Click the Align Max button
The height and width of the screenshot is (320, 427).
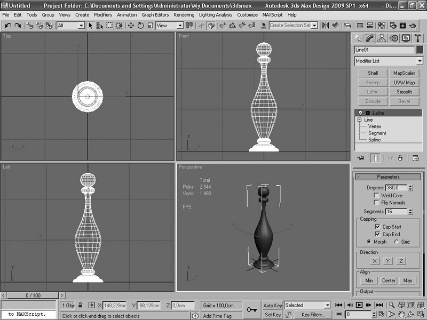[408, 281]
